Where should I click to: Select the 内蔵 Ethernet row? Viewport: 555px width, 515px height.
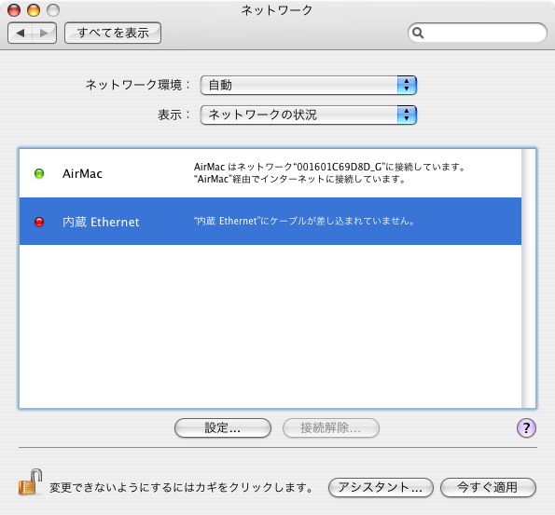coord(271,222)
